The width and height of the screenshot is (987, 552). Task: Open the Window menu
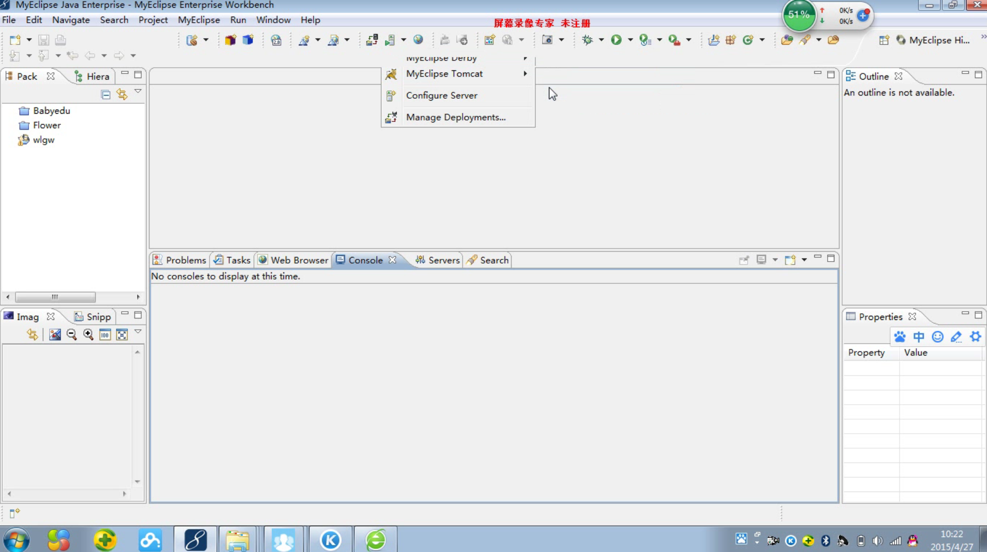[x=273, y=20]
